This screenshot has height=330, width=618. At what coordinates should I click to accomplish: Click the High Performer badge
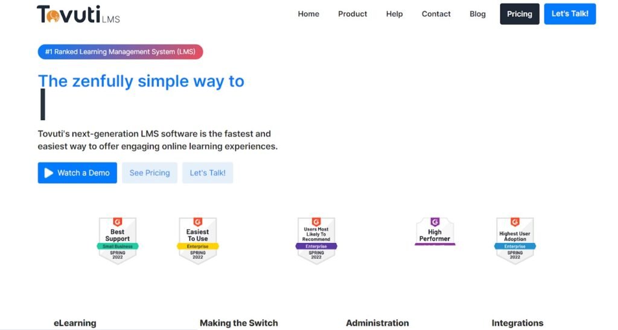[x=435, y=232]
